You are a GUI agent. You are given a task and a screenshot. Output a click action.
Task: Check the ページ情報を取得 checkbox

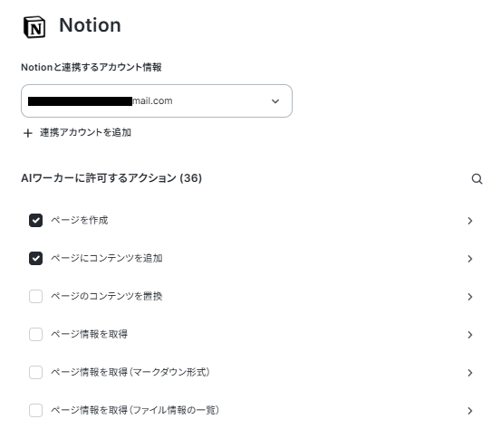tap(36, 334)
